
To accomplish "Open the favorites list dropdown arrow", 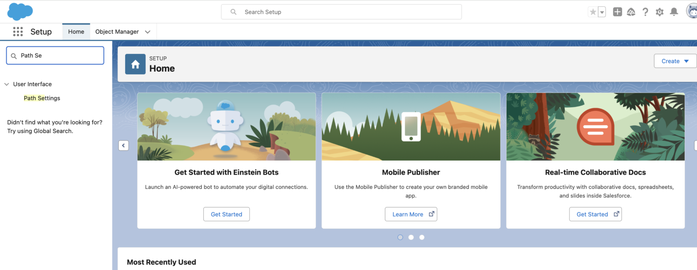I will click(602, 12).
